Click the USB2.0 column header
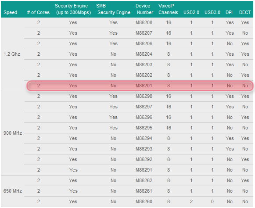The width and height of the screenshot is (255, 208). (191, 12)
